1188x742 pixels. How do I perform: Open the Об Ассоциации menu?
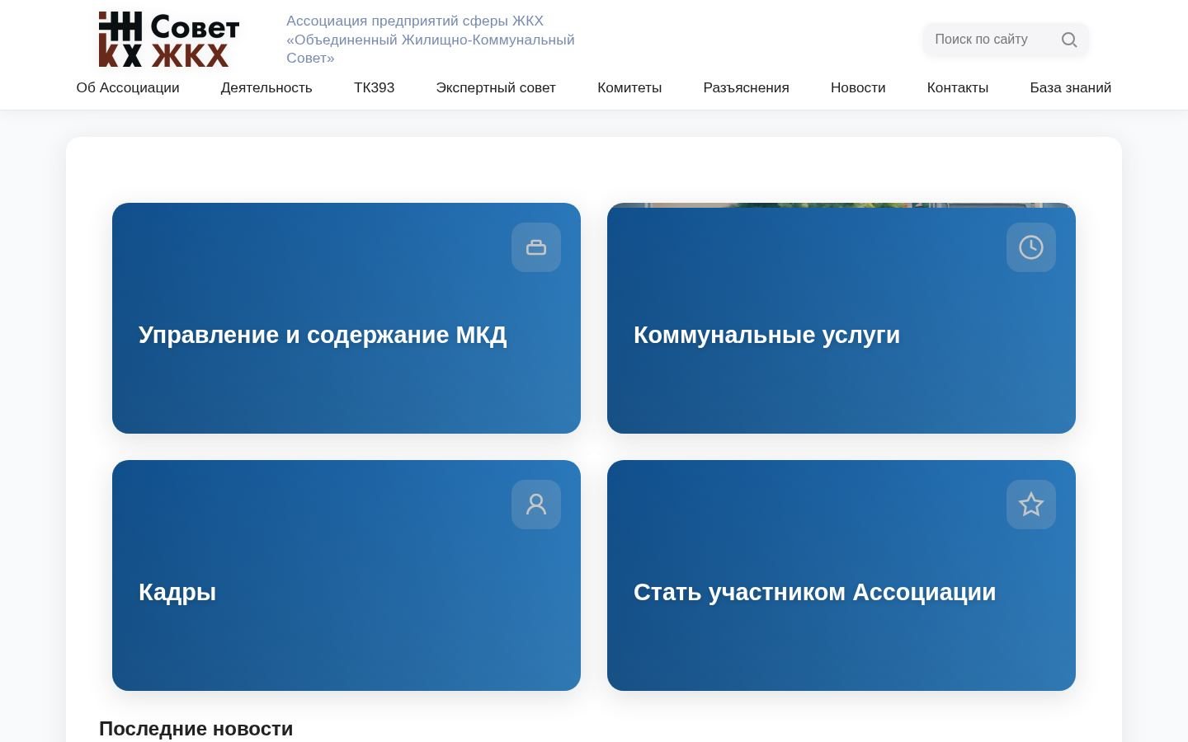coord(128,87)
